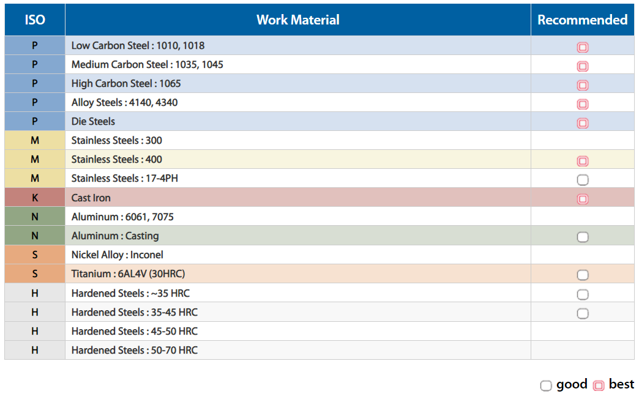The image size is (639, 394).
Task: Click the good icon for Hardened Steels ~35 HRC
Action: (x=583, y=294)
